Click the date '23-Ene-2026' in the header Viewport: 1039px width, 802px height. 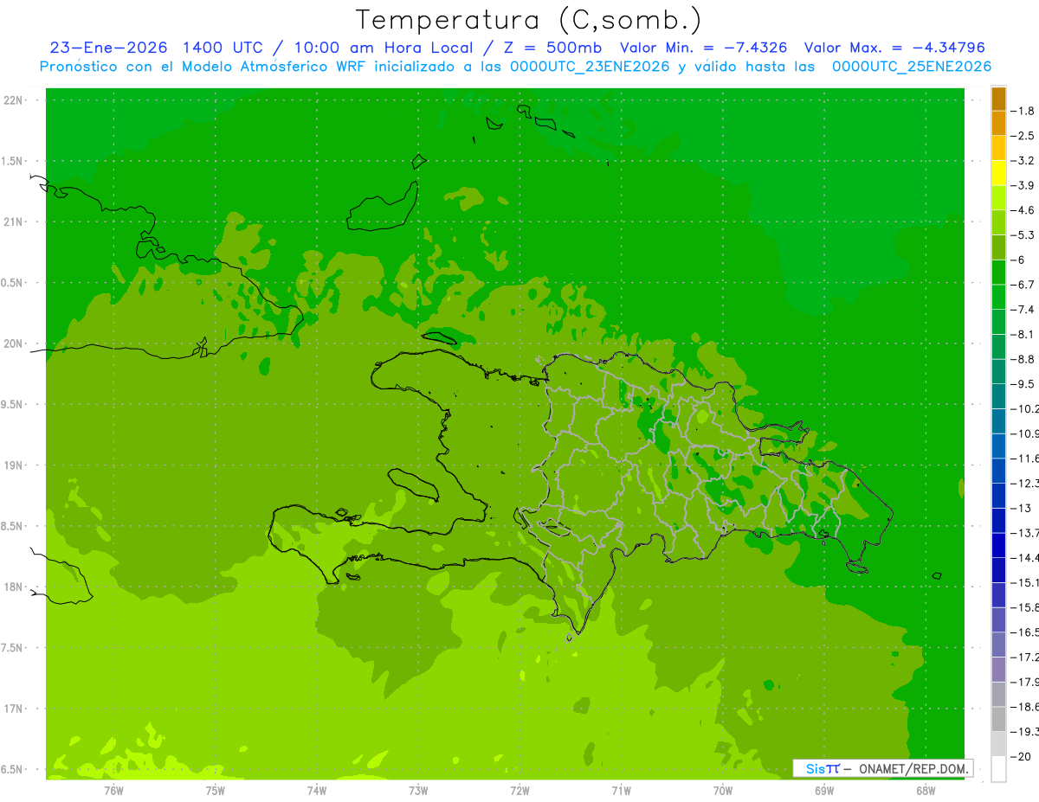(108, 48)
